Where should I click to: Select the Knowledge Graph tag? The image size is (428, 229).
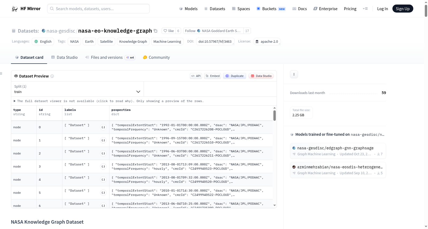(133, 41)
